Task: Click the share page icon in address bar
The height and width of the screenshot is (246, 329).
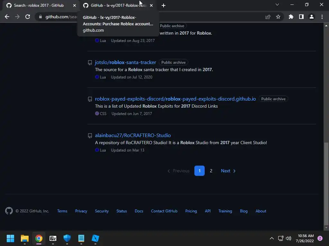Action: coord(268,17)
